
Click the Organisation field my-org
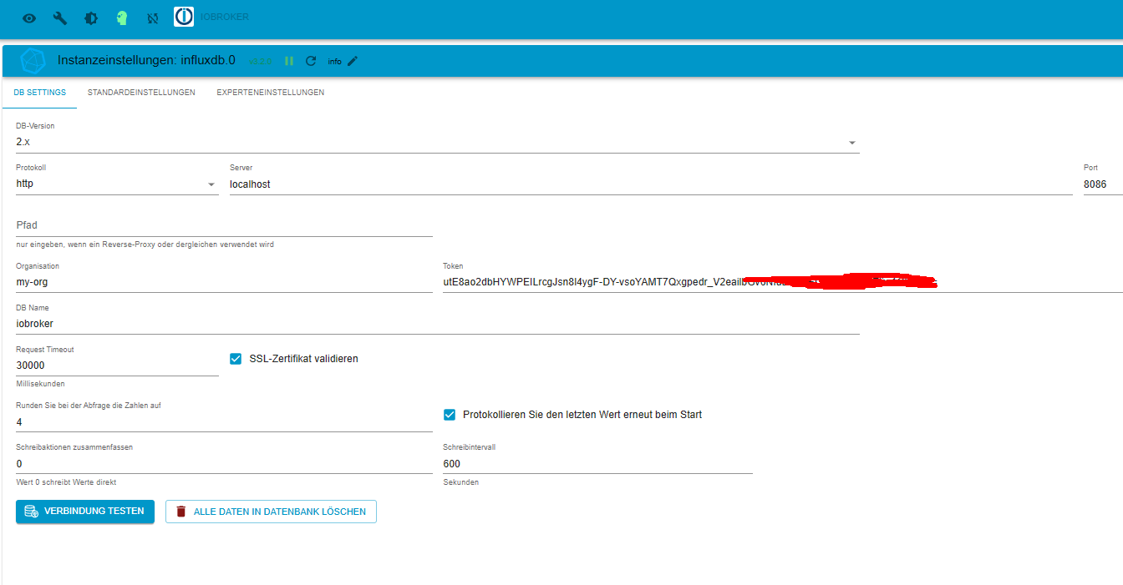[x=224, y=282]
